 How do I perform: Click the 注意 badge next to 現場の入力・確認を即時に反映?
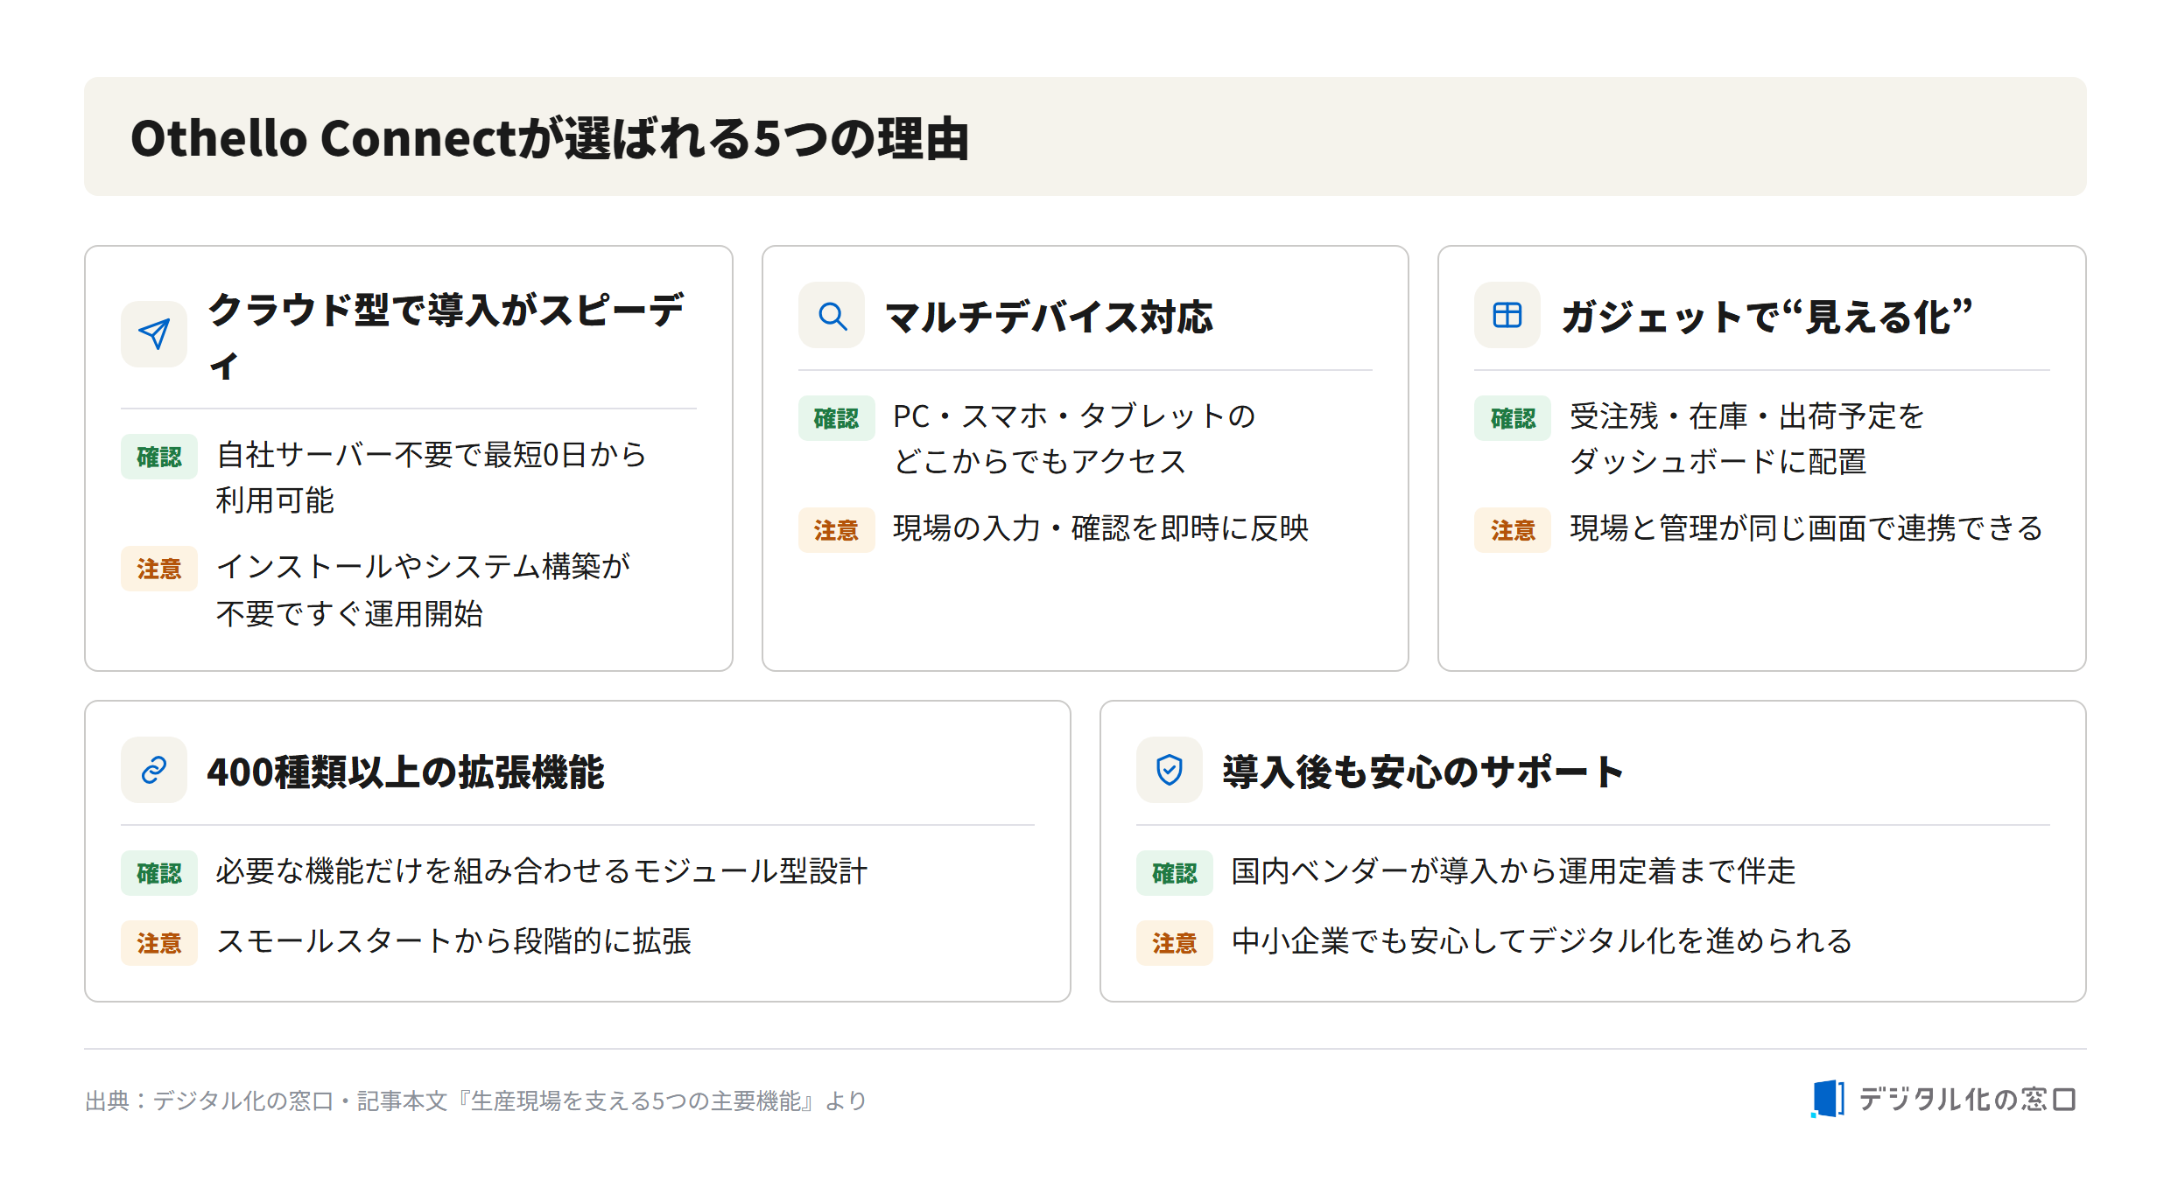(x=836, y=530)
